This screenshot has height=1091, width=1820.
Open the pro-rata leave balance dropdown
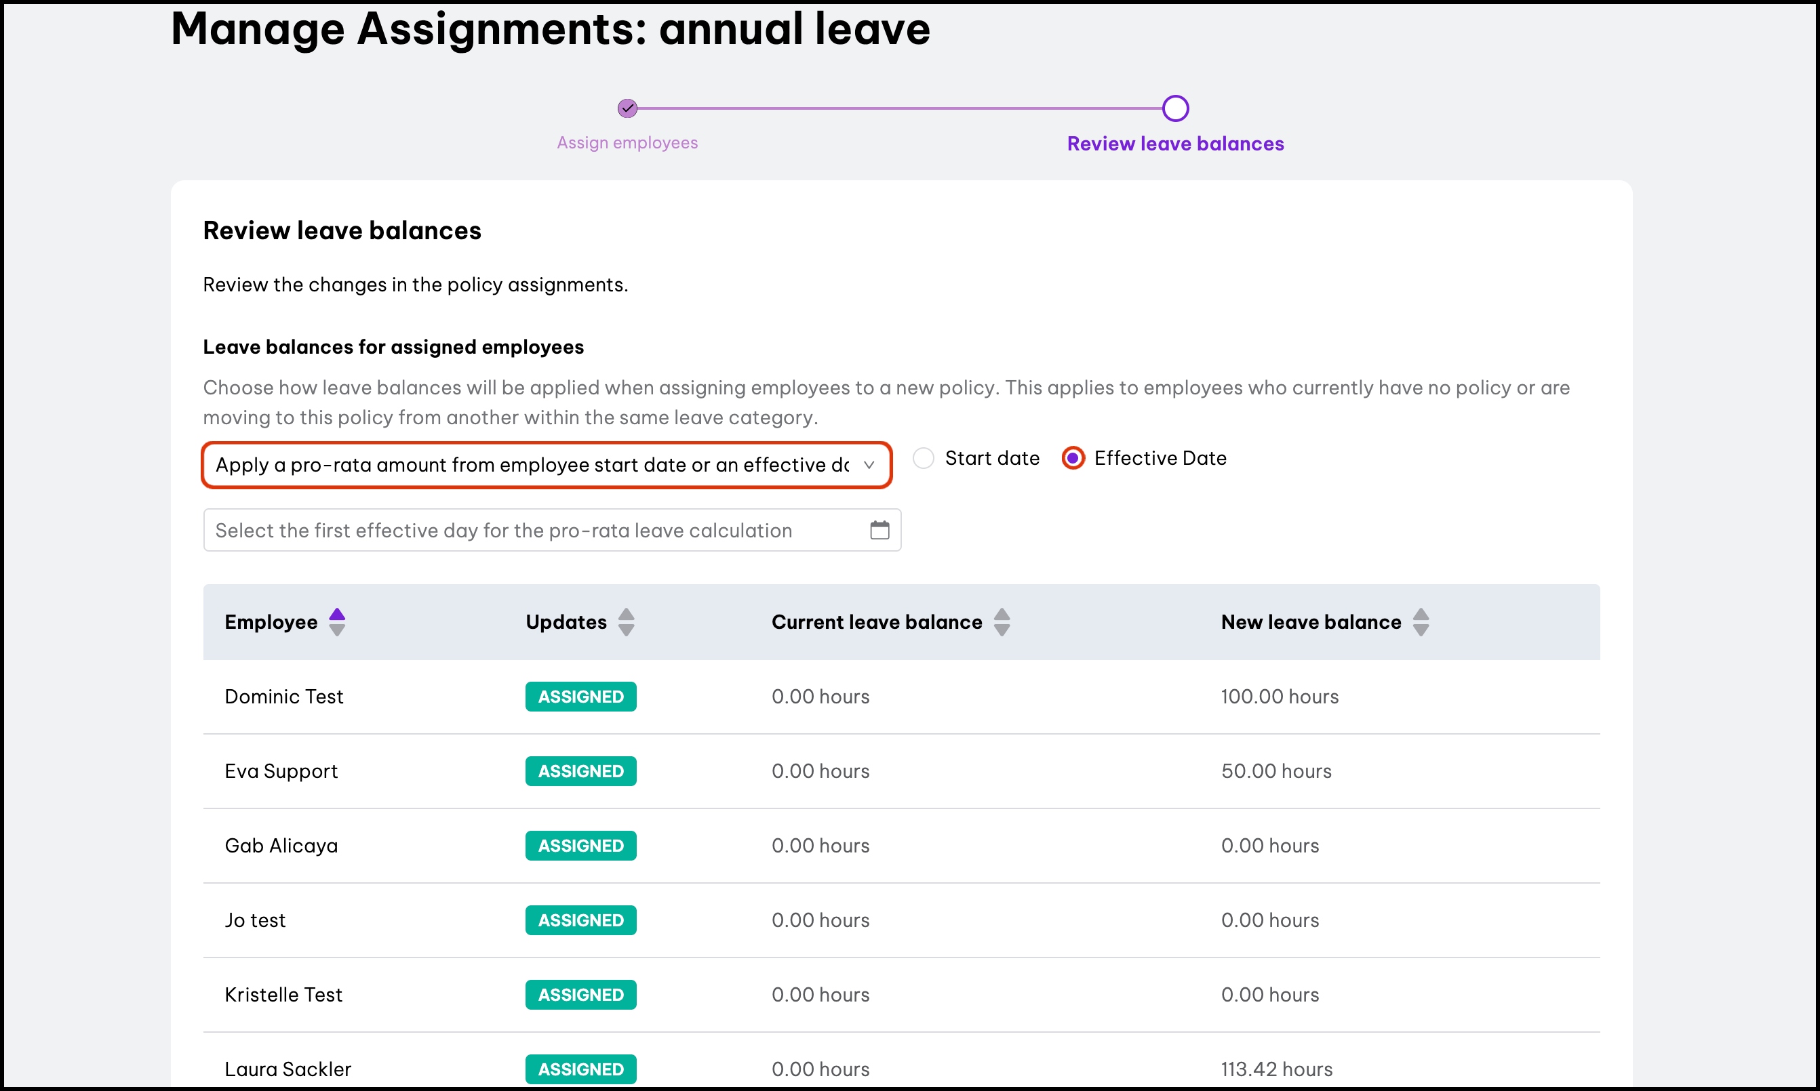531,466
